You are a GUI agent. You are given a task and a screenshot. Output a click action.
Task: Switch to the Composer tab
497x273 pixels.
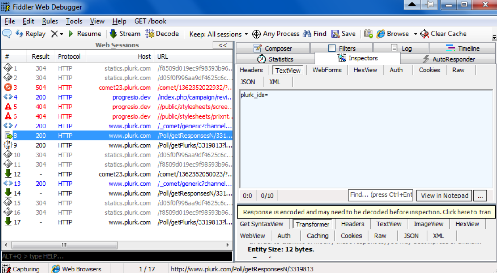[273, 48]
